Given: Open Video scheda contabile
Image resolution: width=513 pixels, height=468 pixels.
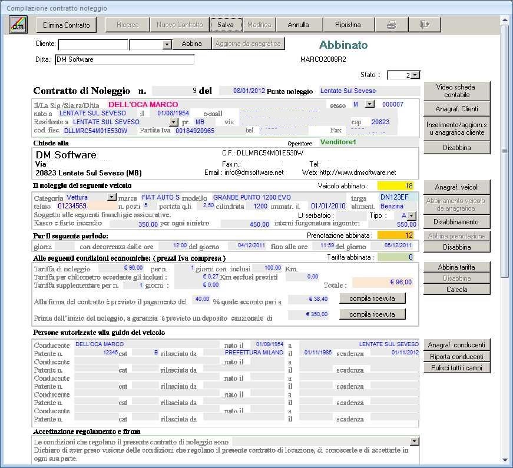Looking at the screenshot, I should [x=456, y=91].
